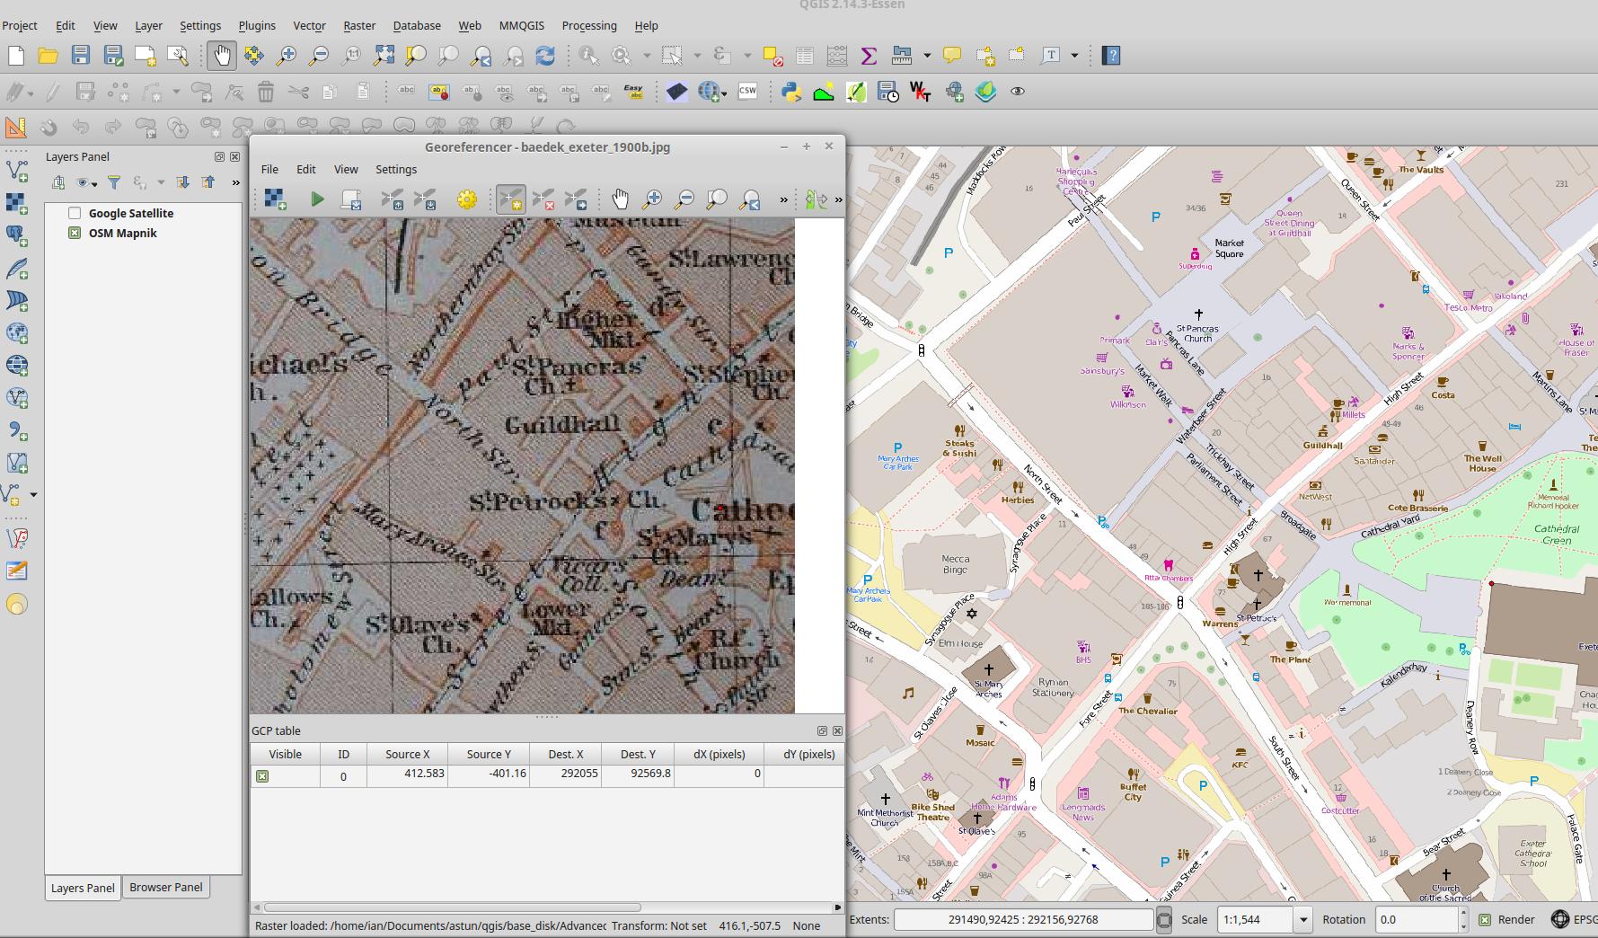The width and height of the screenshot is (1598, 938).
Task: Toggle Google Satellite layer visibility
Action: (75, 213)
